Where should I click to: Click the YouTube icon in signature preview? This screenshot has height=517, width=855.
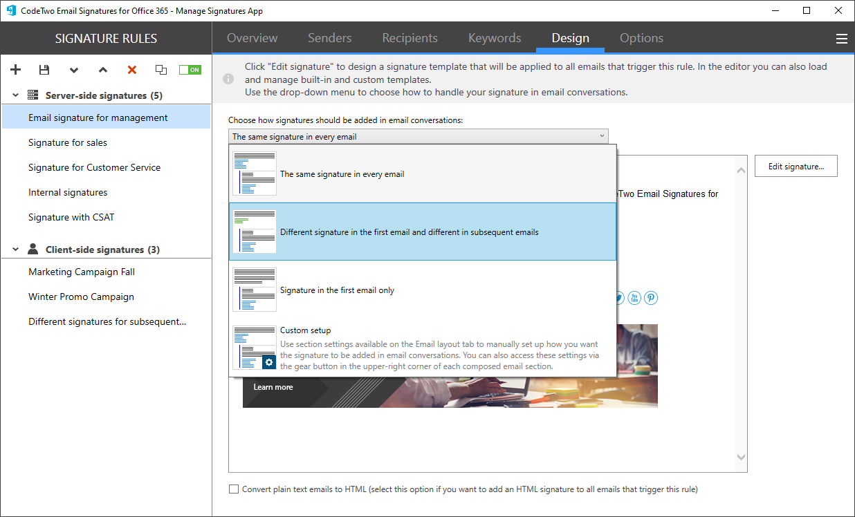click(x=634, y=297)
